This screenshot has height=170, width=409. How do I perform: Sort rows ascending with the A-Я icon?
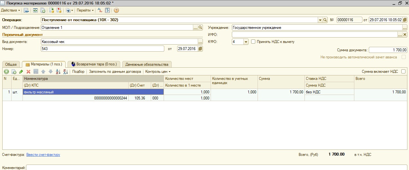click(58, 72)
